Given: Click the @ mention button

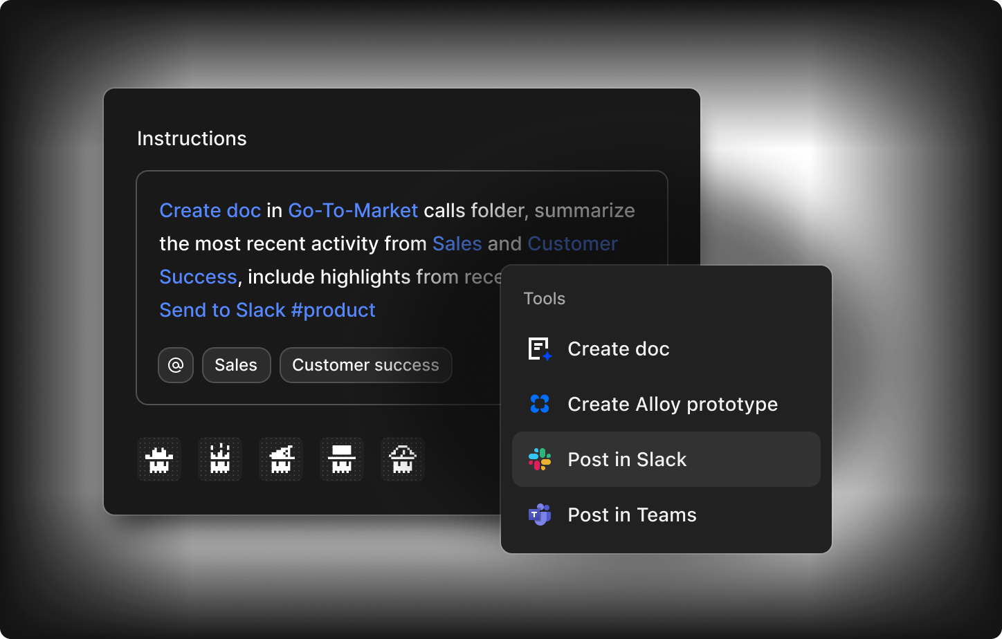Looking at the screenshot, I should click(x=176, y=365).
